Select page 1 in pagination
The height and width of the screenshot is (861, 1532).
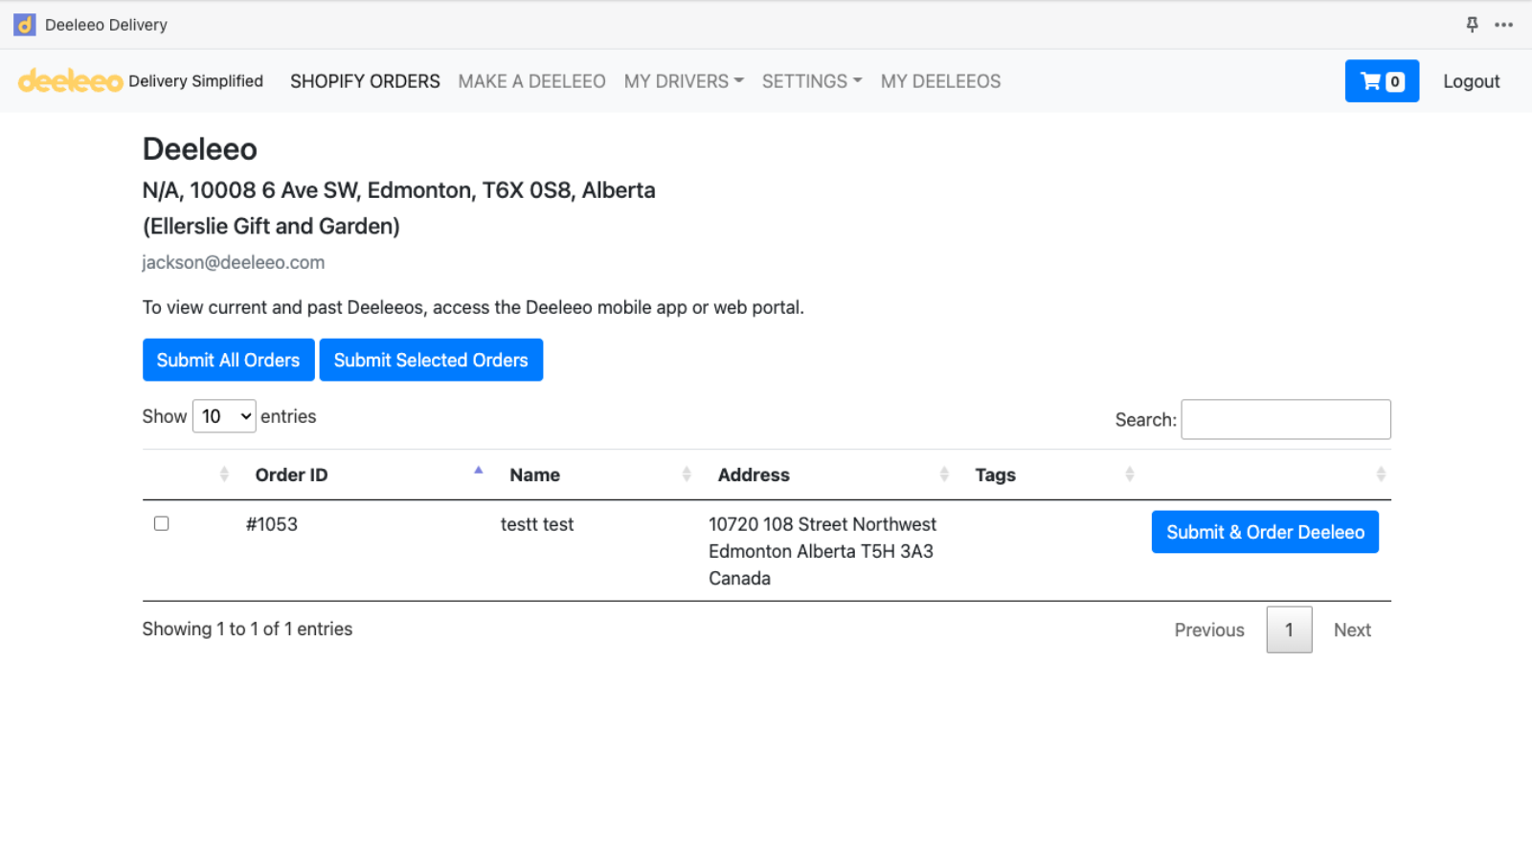point(1289,629)
